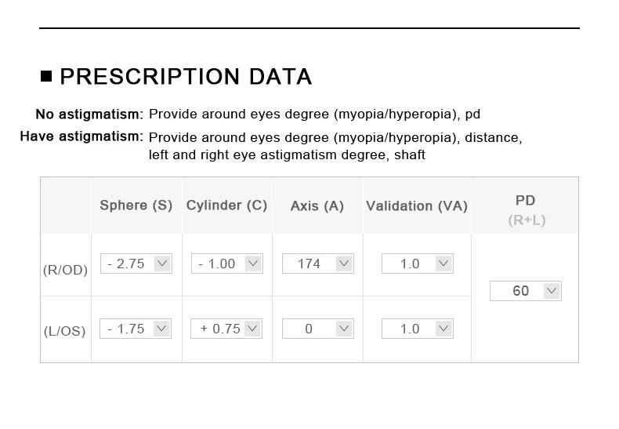Click the (R/OD) row label
The height and width of the screenshot is (429, 619).
tap(66, 270)
